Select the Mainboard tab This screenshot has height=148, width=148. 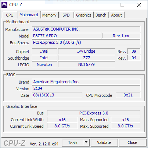29,15
